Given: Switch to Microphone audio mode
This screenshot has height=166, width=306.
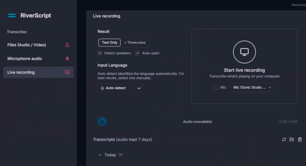Looking at the screenshot, I should pos(39,58).
